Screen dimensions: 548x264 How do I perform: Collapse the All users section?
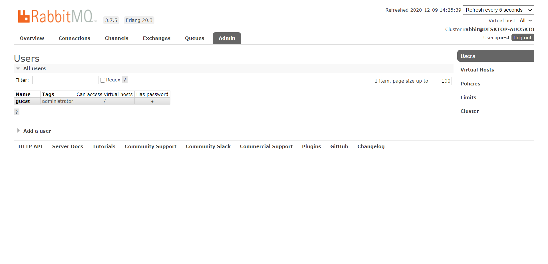point(35,68)
